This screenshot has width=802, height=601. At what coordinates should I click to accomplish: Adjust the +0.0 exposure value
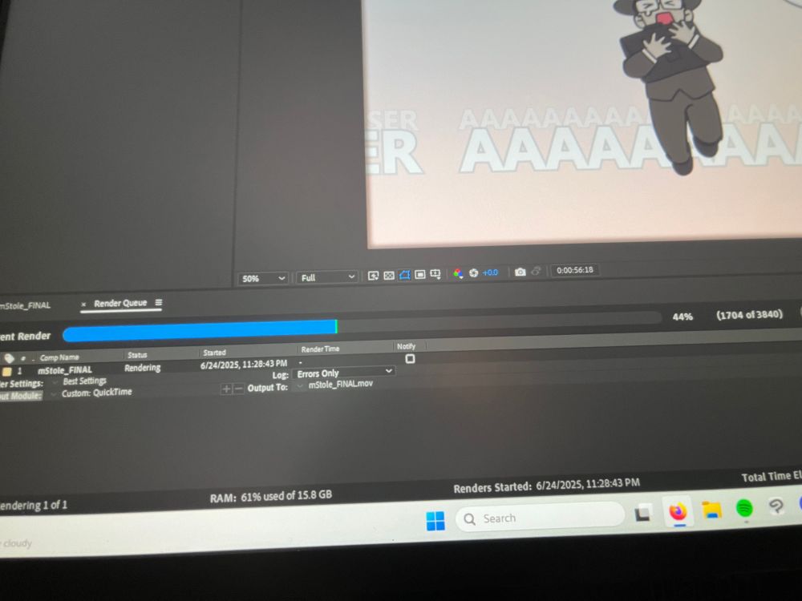pyautogui.click(x=490, y=272)
